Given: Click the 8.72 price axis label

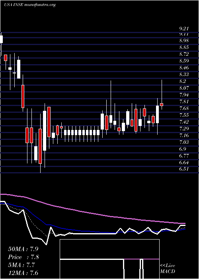Looking at the screenshot, I should click(184, 54).
